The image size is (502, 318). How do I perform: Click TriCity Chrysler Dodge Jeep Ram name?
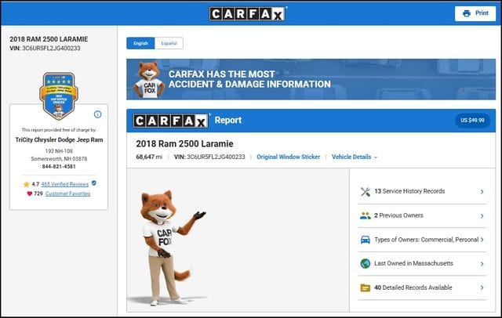[59, 140]
